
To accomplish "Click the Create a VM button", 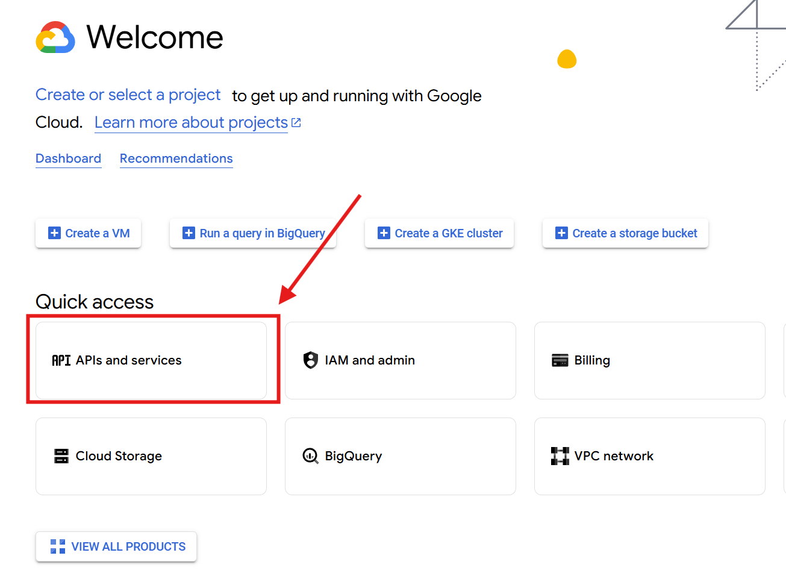I will (x=89, y=233).
